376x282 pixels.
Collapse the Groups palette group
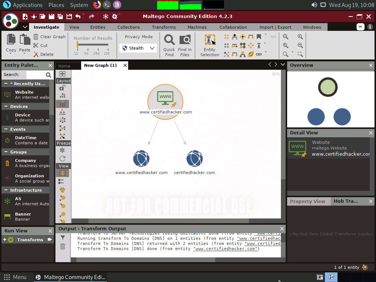click(6, 152)
